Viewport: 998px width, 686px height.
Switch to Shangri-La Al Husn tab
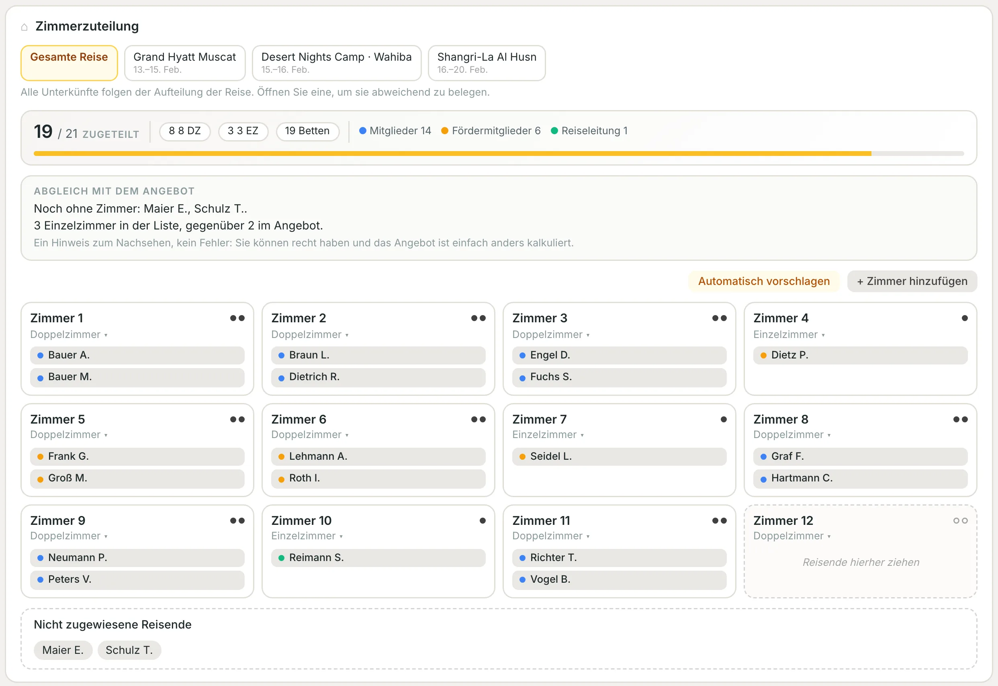pyautogui.click(x=487, y=63)
